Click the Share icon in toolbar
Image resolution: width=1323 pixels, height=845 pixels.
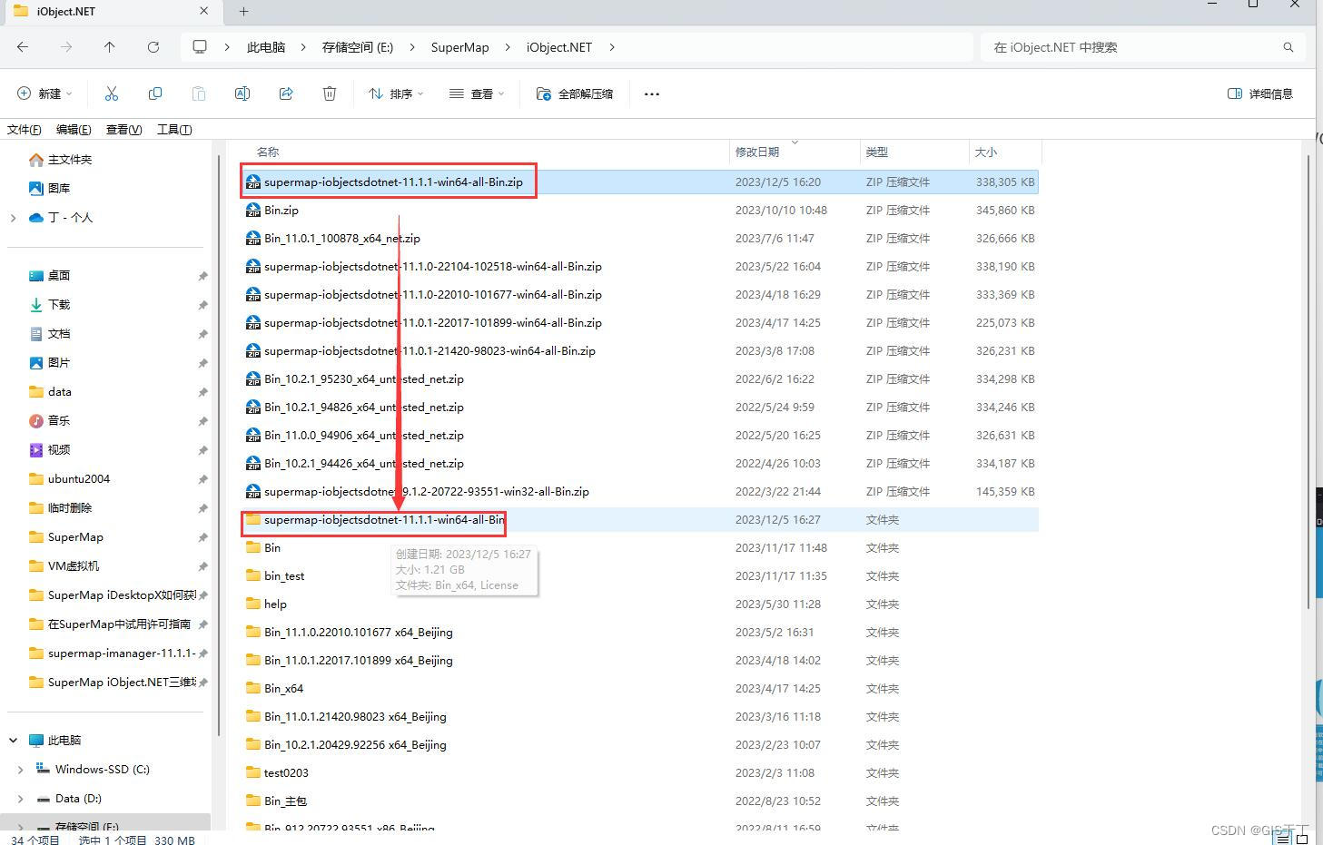click(x=286, y=93)
